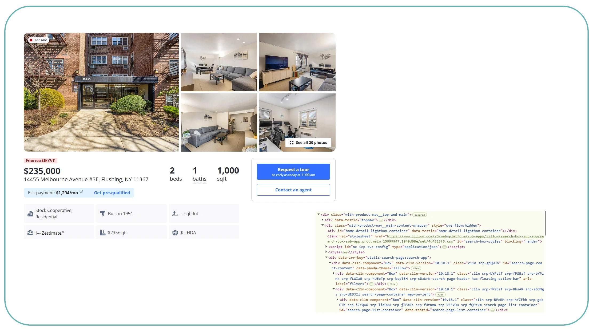
Task: Collapse the main-content-wrapper div node
Action: (322, 225)
